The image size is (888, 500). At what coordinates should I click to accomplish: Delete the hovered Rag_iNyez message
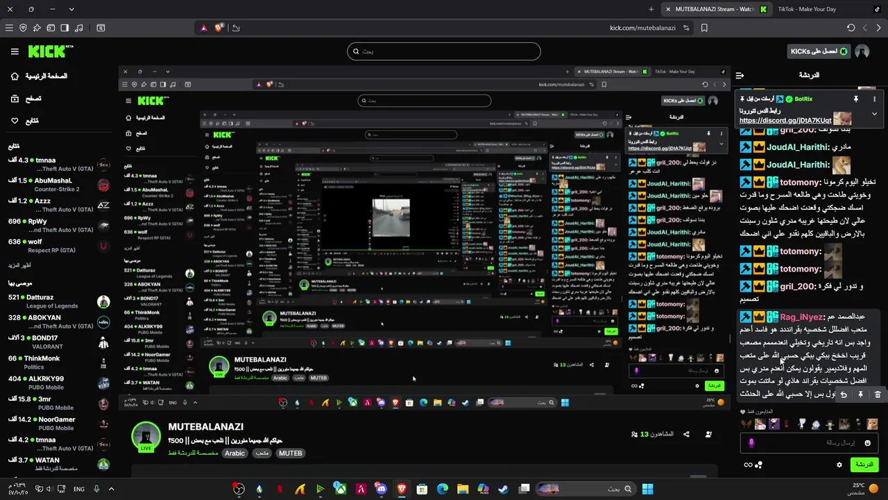coord(878,394)
